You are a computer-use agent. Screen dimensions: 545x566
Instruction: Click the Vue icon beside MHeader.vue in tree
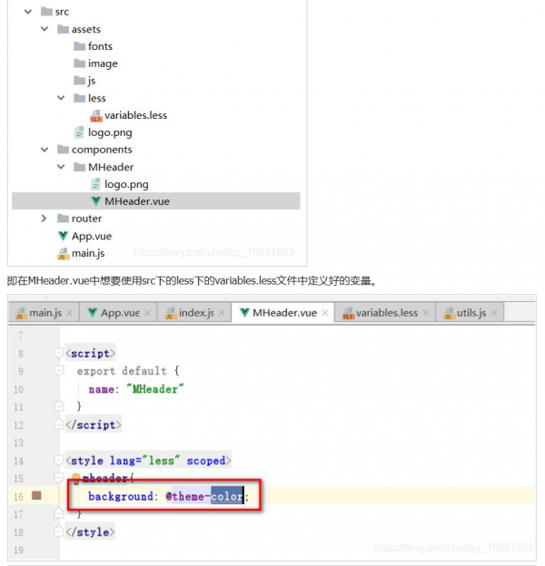(95, 201)
